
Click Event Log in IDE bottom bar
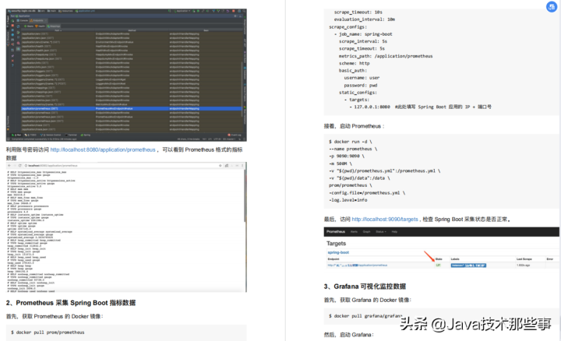(235, 135)
